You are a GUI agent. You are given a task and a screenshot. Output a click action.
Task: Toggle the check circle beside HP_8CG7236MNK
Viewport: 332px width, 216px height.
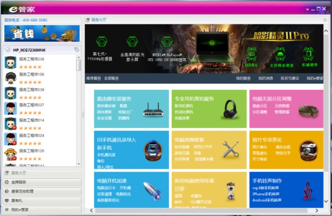(x=8, y=50)
